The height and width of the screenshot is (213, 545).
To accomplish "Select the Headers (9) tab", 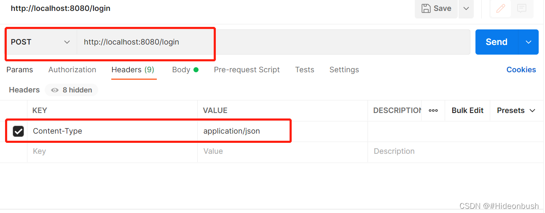I will coord(133,70).
